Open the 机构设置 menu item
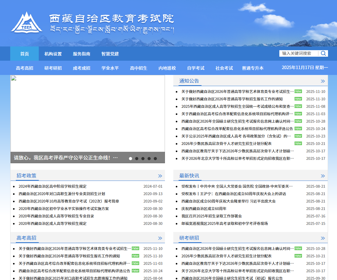The image size is (337, 280). click(x=53, y=54)
